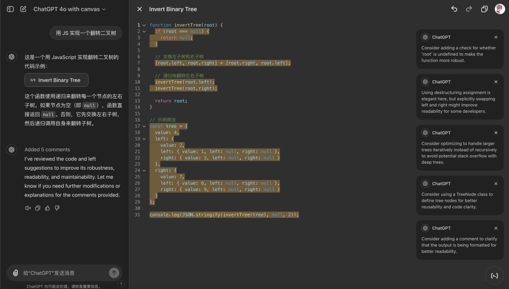The width and height of the screenshot is (509, 289).
Task: Start a new chat with compose icon
Action: point(23,9)
